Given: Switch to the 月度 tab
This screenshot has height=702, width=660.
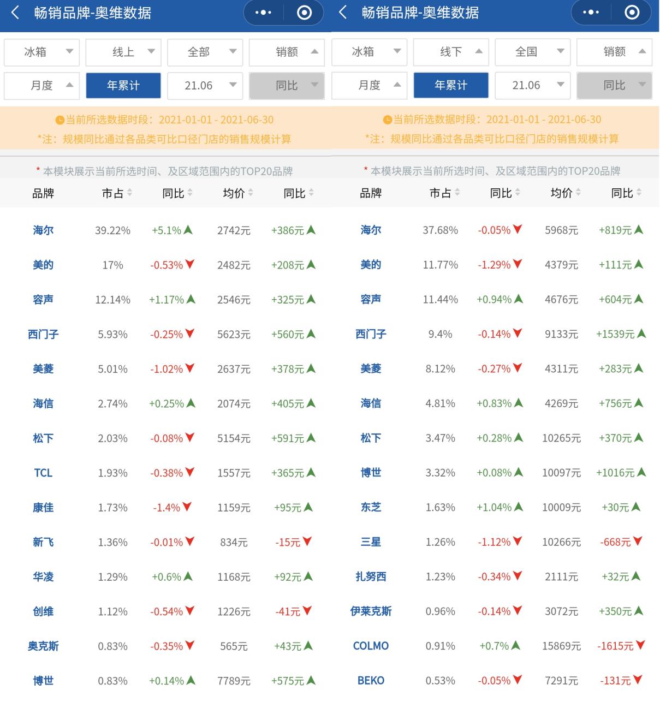Looking at the screenshot, I should pyautogui.click(x=41, y=85).
